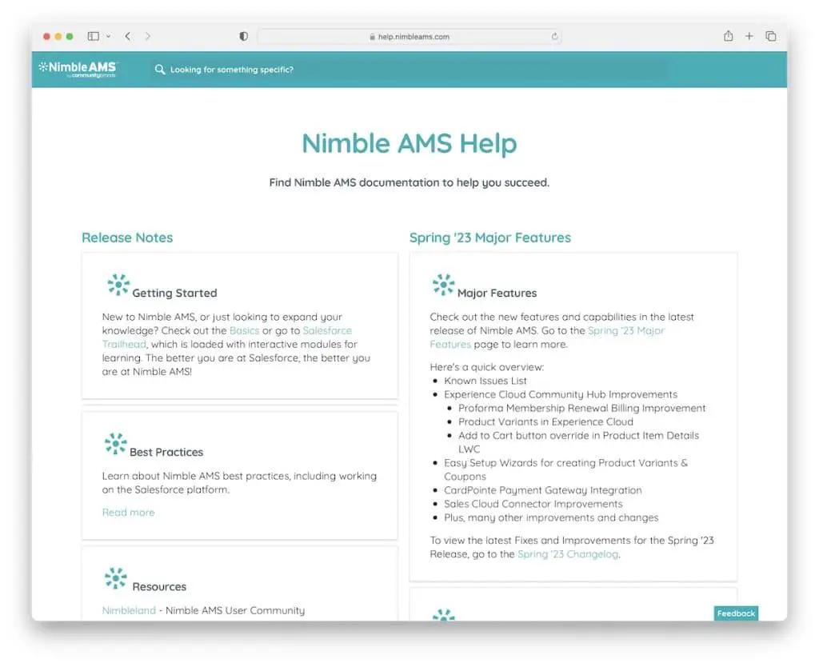Click the Nimble AMS Help title

point(409,144)
